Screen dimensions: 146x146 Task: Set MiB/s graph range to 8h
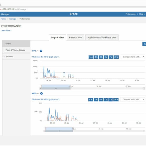(101, 100)
